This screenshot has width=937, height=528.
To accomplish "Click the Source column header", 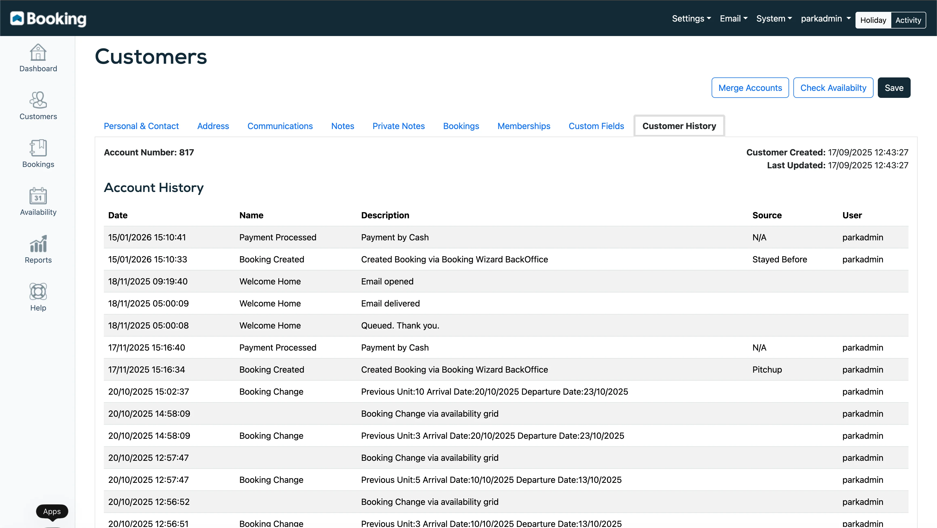I will 767,215.
